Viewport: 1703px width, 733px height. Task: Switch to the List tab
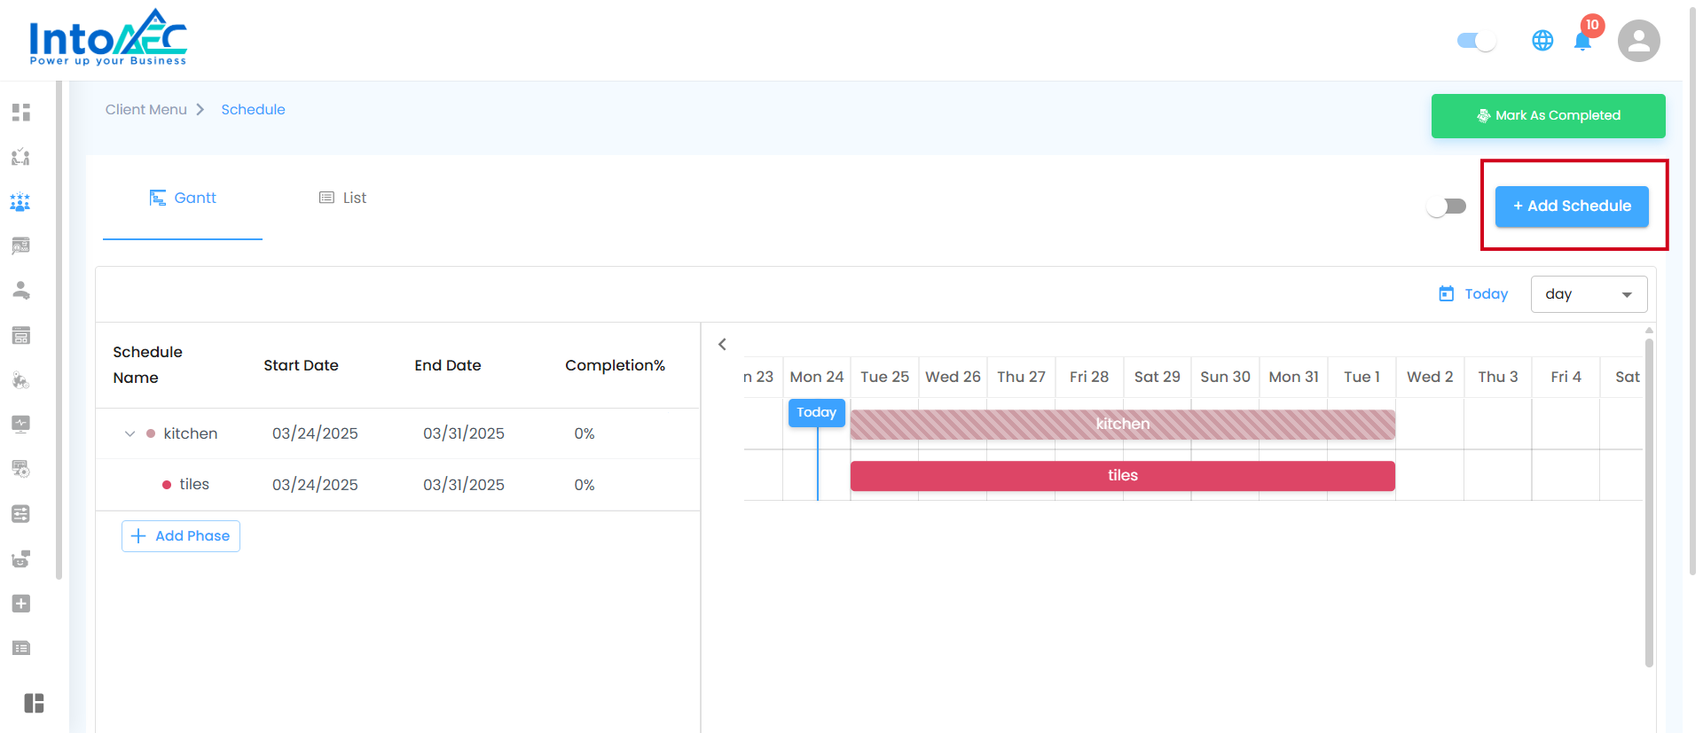tap(342, 198)
